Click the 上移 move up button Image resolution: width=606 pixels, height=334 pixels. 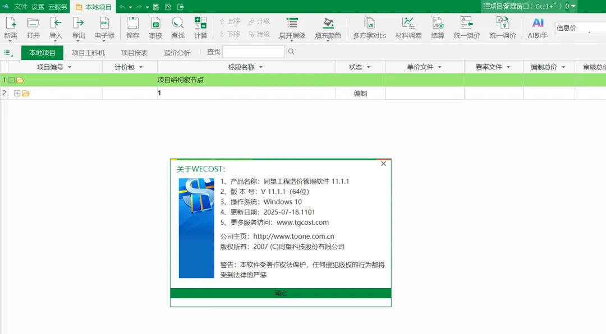click(230, 21)
